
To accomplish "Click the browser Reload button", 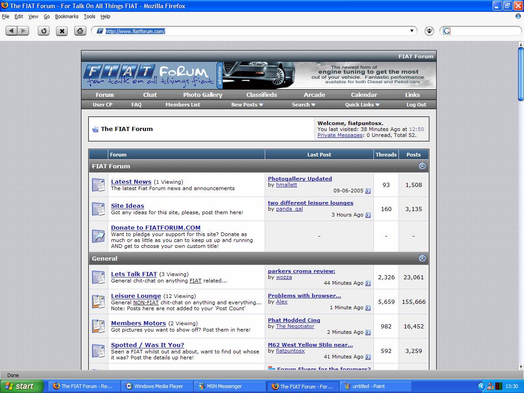I will (x=44, y=31).
